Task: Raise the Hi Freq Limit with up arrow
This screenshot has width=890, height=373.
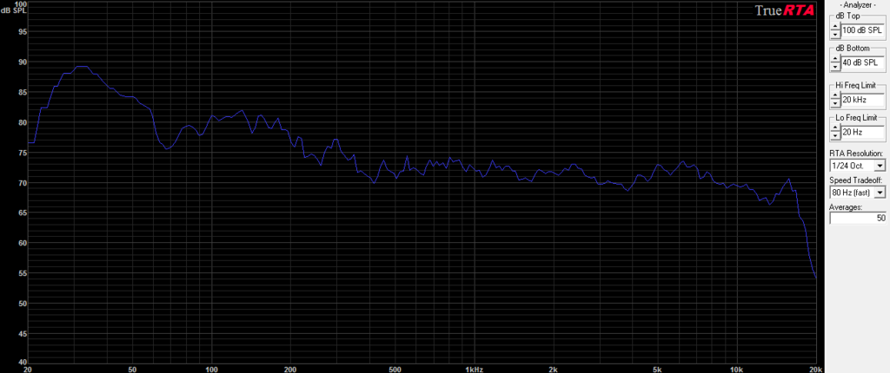Action: [x=834, y=95]
